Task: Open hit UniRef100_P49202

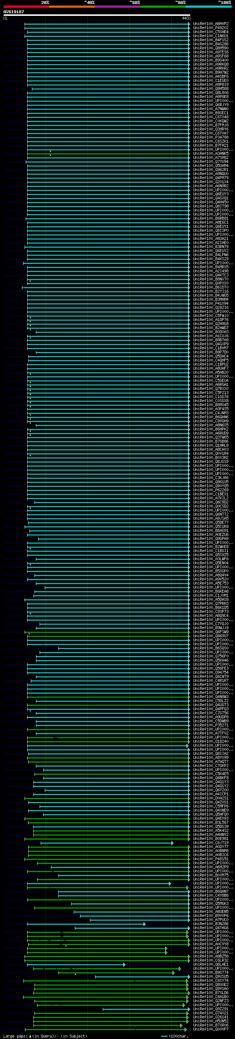Action: [x=210, y=28]
